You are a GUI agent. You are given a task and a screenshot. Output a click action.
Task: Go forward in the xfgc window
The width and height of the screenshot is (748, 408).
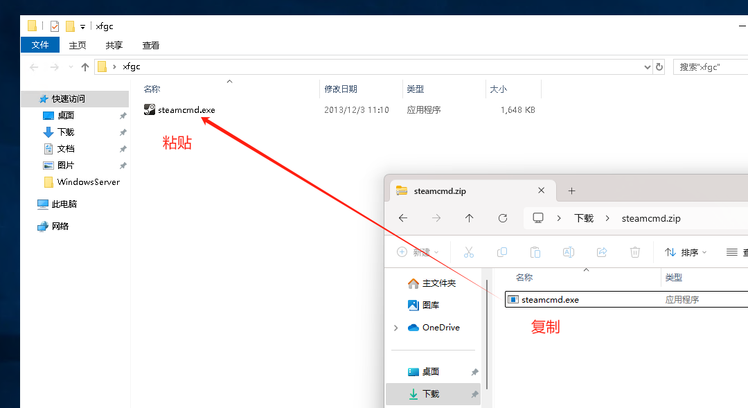tap(55, 67)
